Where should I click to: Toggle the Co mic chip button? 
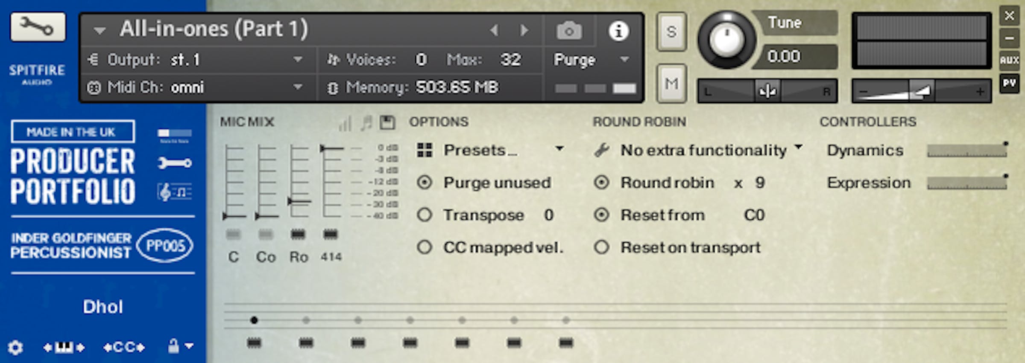266,234
